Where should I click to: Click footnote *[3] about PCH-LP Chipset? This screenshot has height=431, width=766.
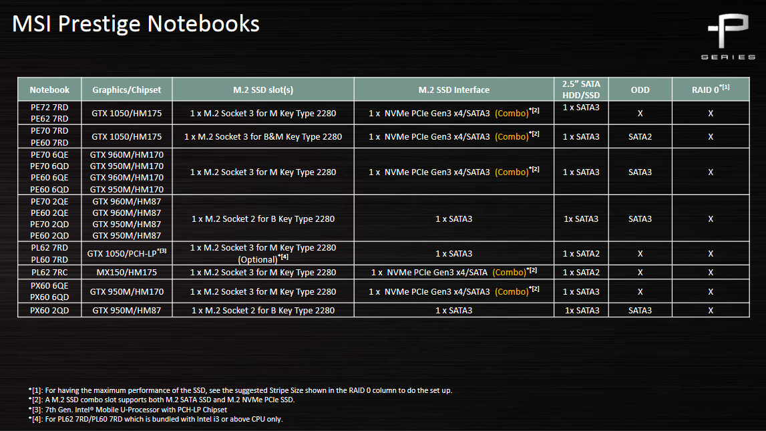point(128,410)
